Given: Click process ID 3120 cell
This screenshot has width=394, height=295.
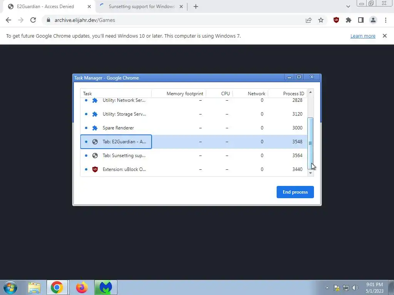Looking at the screenshot, I should pyautogui.click(x=297, y=114).
